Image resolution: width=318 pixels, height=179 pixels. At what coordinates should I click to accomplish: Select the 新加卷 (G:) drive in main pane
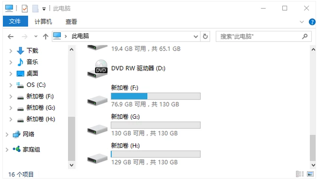click(144, 125)
